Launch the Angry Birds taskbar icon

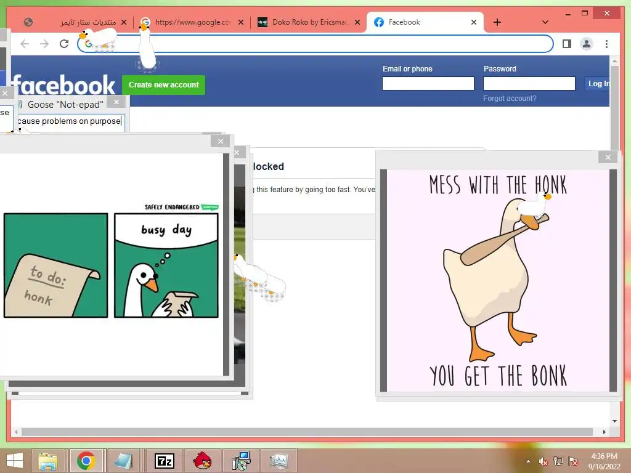click(x=202, y=461)
